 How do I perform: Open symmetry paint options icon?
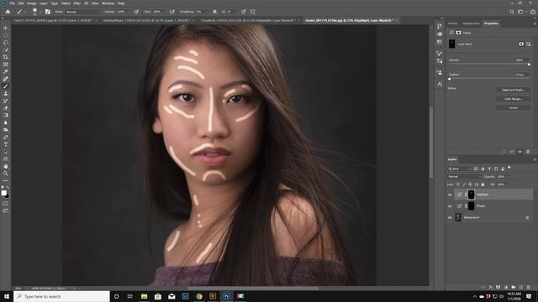tap(252, 12)
